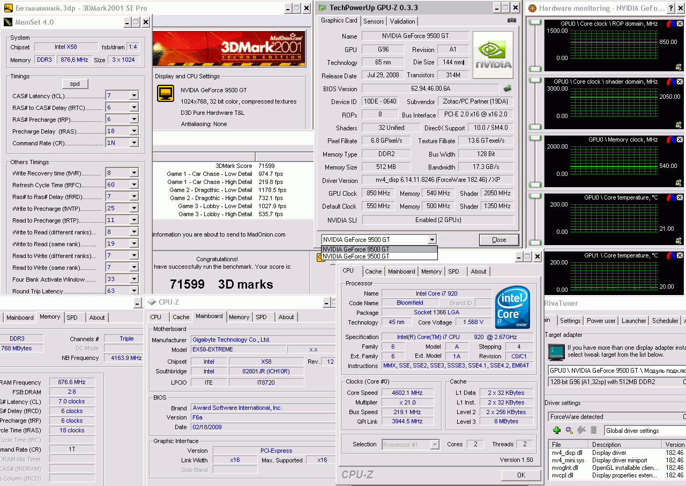Open the Launcher tab in RivaTuner

pos(634,321)
